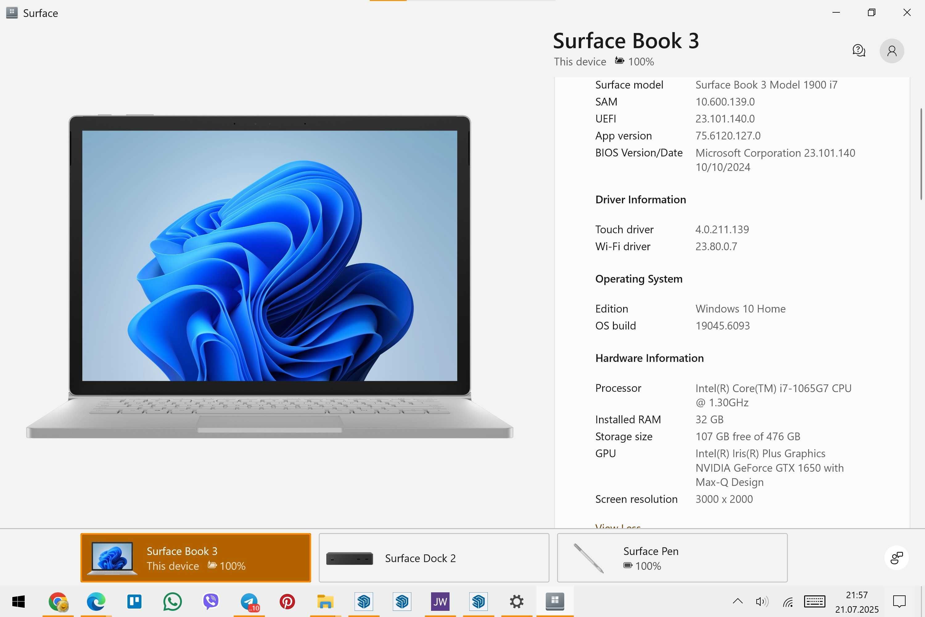The image size is (925, 617).
Task: Click the 'Operating System' section heading
Action: point(639,279)
